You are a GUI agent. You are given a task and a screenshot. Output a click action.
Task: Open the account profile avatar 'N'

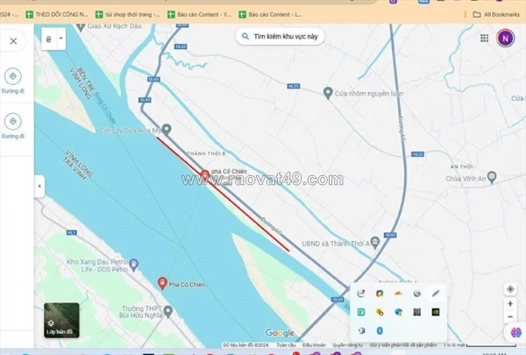(506, 38)
